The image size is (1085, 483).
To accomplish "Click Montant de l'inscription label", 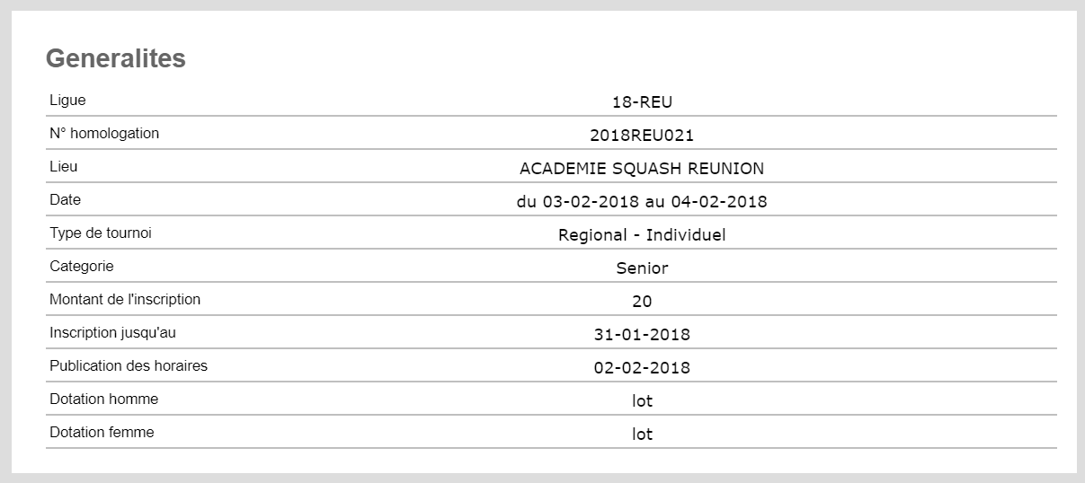I will point(125,299).
